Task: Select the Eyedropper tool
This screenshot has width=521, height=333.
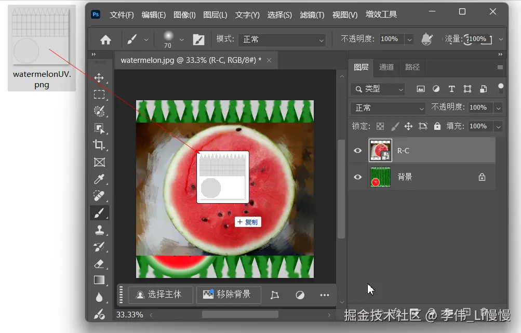Action: pos(99,179)
